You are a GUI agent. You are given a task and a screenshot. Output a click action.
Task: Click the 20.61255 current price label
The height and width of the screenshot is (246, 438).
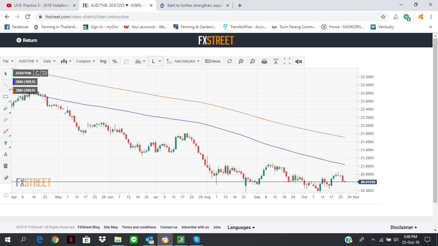coord(368,182)
